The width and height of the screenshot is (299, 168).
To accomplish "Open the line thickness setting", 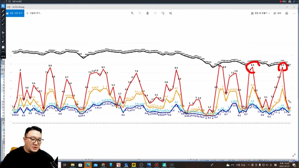I will (x=3, y=51).
